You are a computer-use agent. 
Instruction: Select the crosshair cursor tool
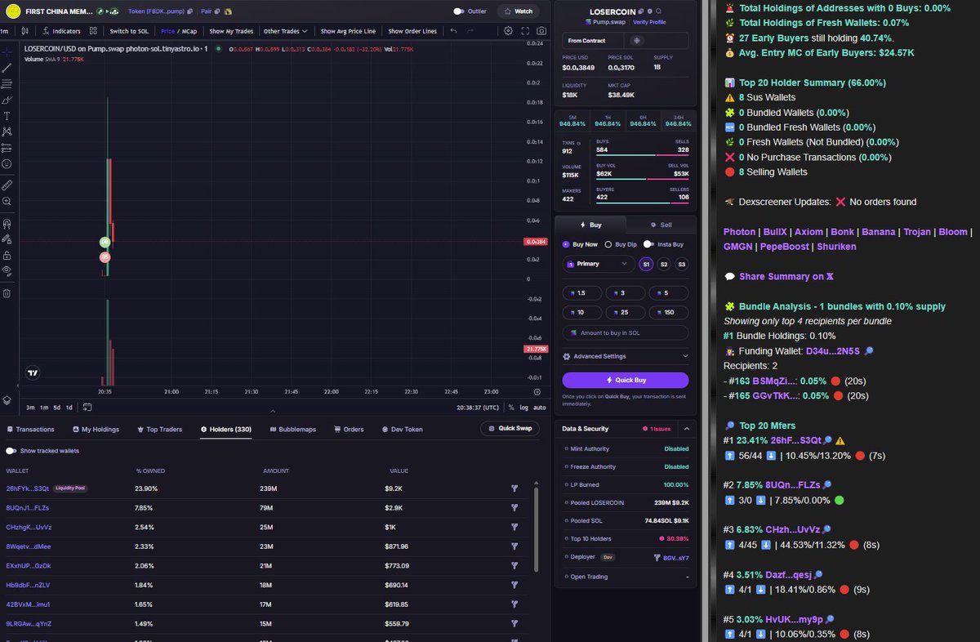click(x=7, y=51)
